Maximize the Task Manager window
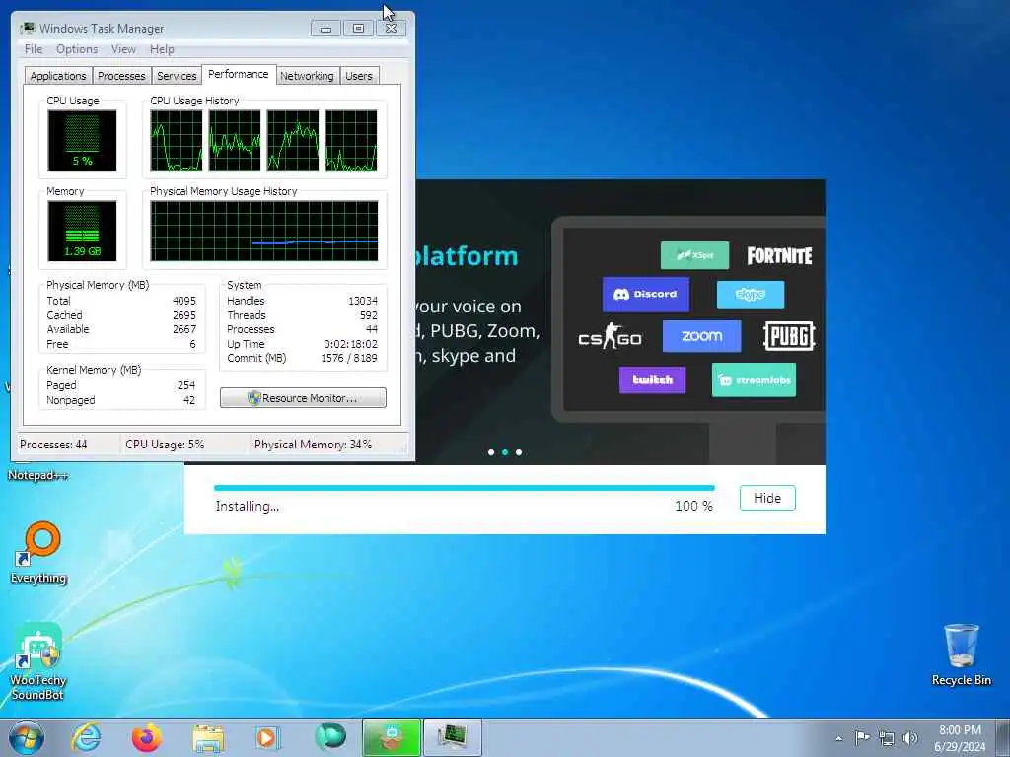 [358, 29]
